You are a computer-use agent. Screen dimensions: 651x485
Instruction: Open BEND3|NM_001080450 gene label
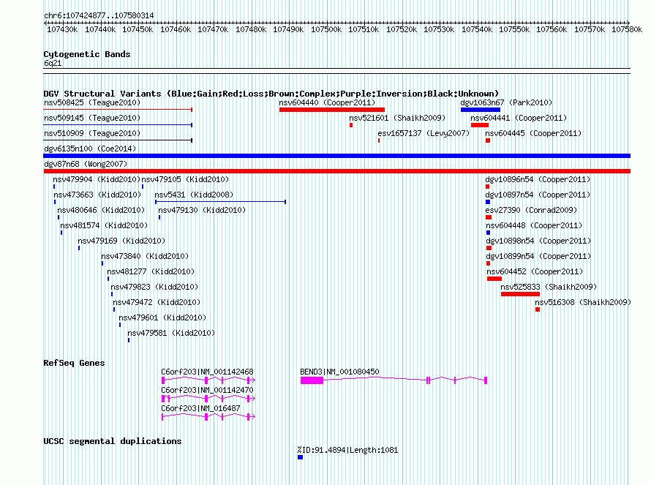pos(339,372)
